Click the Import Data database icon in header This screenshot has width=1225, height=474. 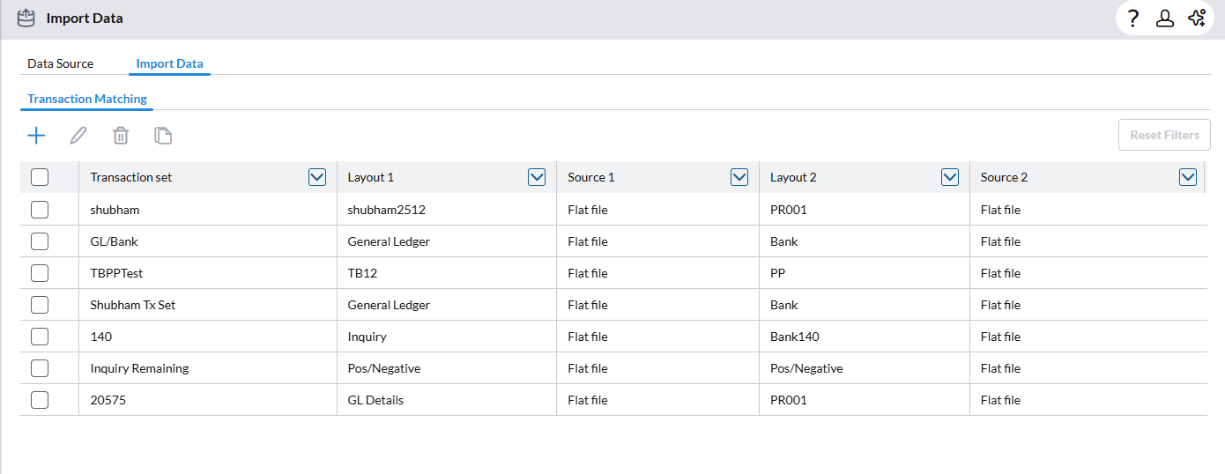coord(26,19)
